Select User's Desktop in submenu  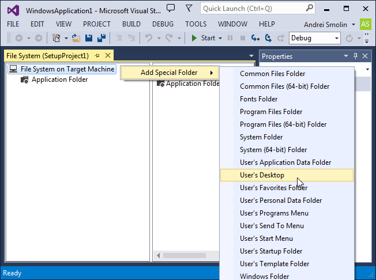(287, 175)
